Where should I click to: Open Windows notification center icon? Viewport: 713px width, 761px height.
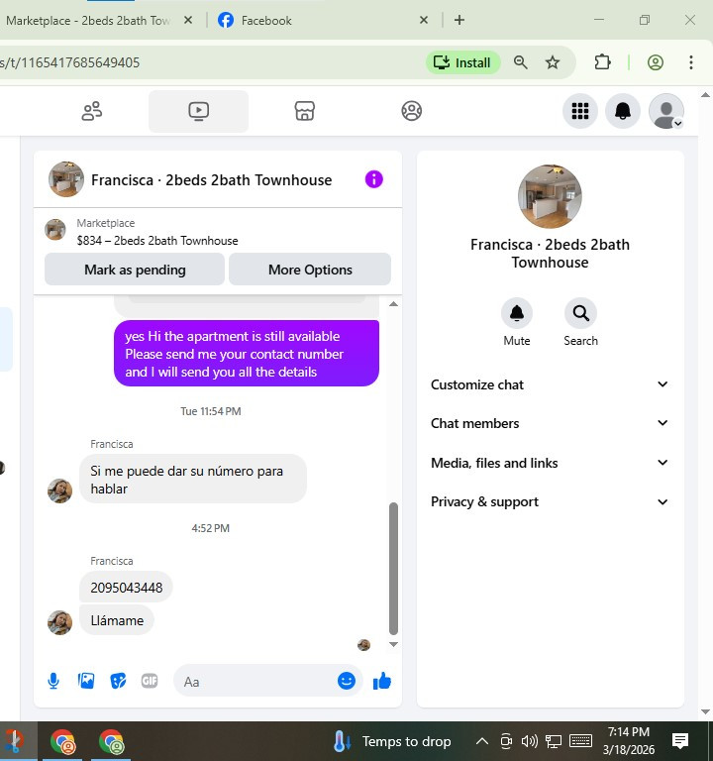(680, 741)
